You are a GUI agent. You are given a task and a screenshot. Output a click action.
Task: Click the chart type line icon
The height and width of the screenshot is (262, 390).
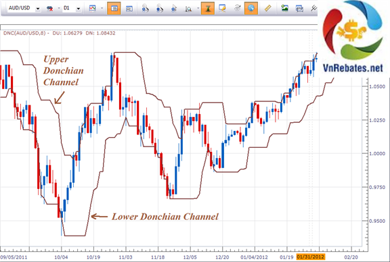[93, 8]
